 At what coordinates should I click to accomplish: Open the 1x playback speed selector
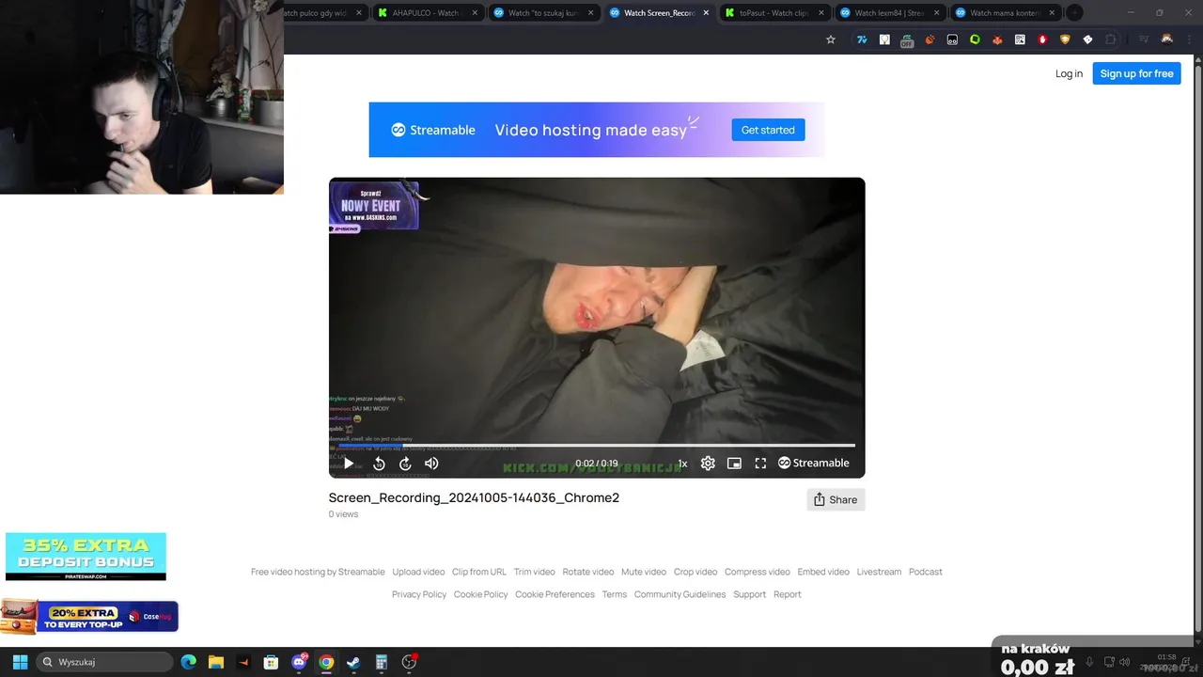click(682, 464)
